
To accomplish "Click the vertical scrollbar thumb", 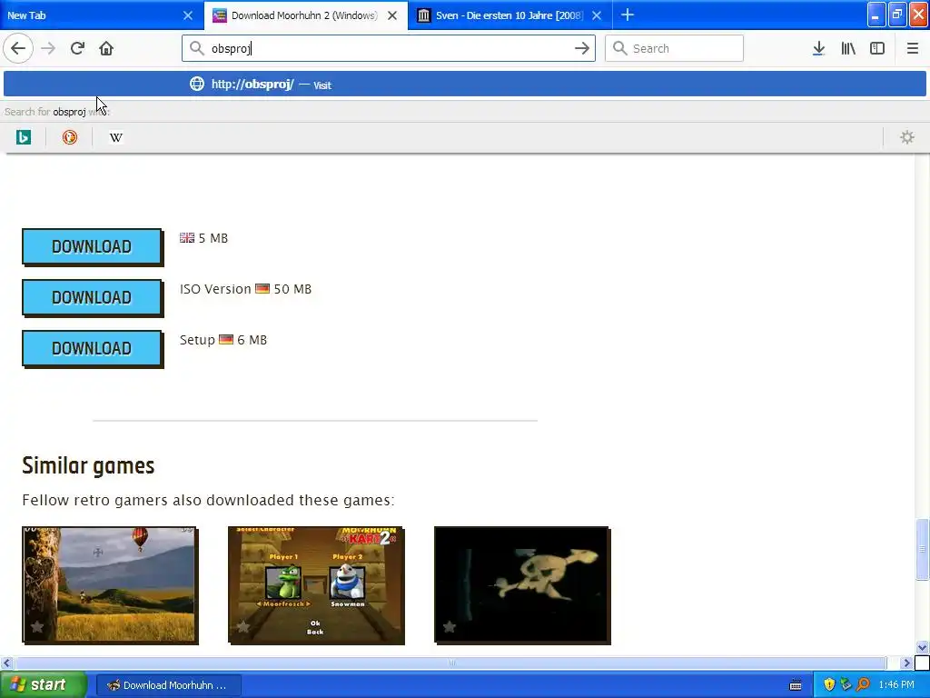I will click(x=923, y=549).
